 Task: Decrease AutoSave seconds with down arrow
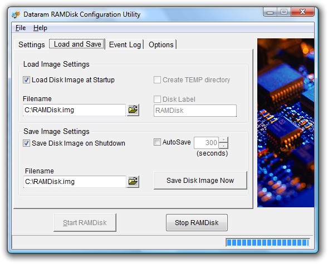(x=224, y=146)
